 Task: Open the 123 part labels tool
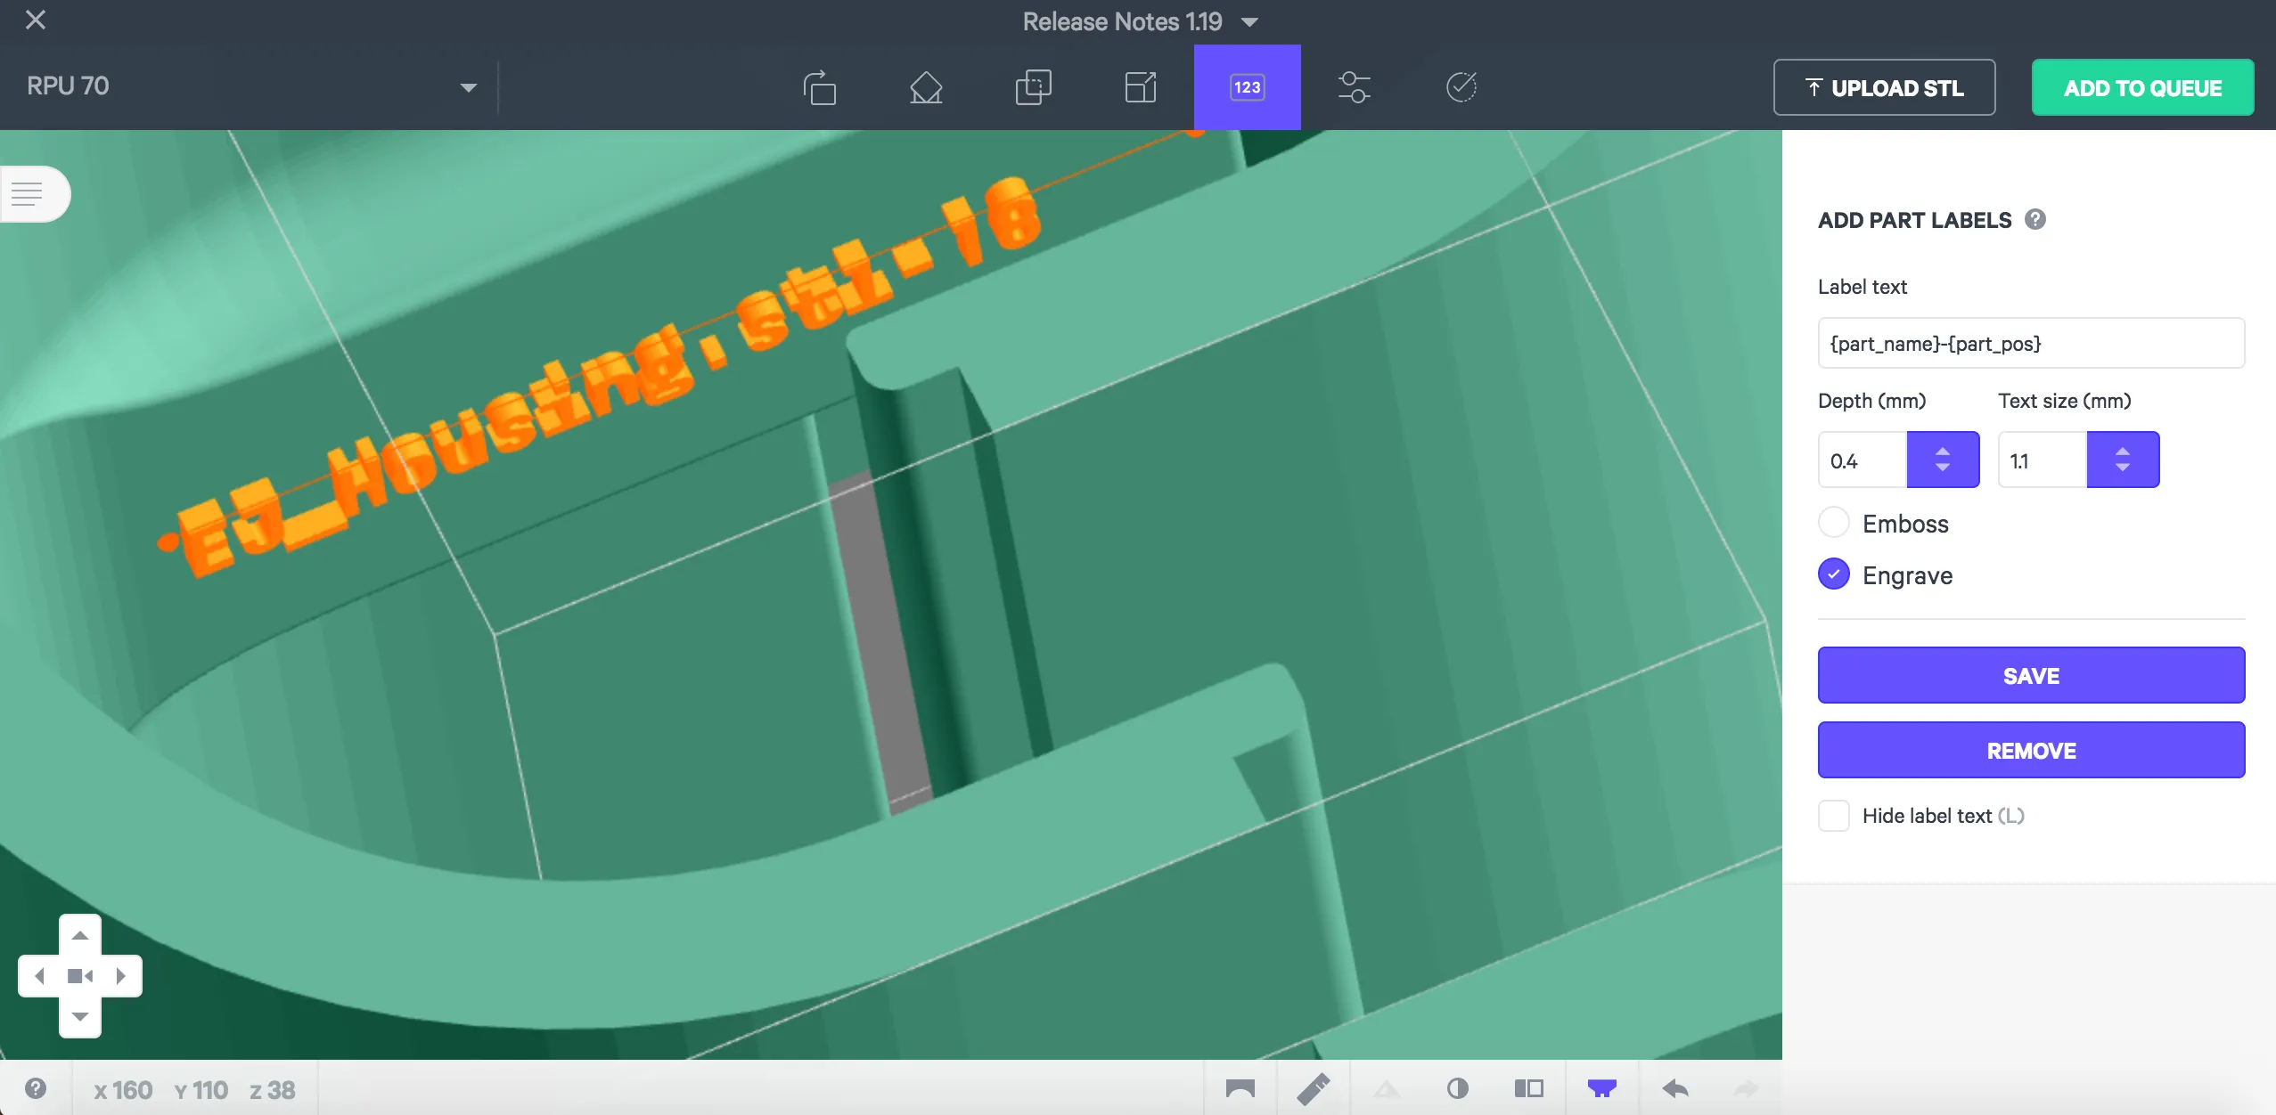point(1247,87)
